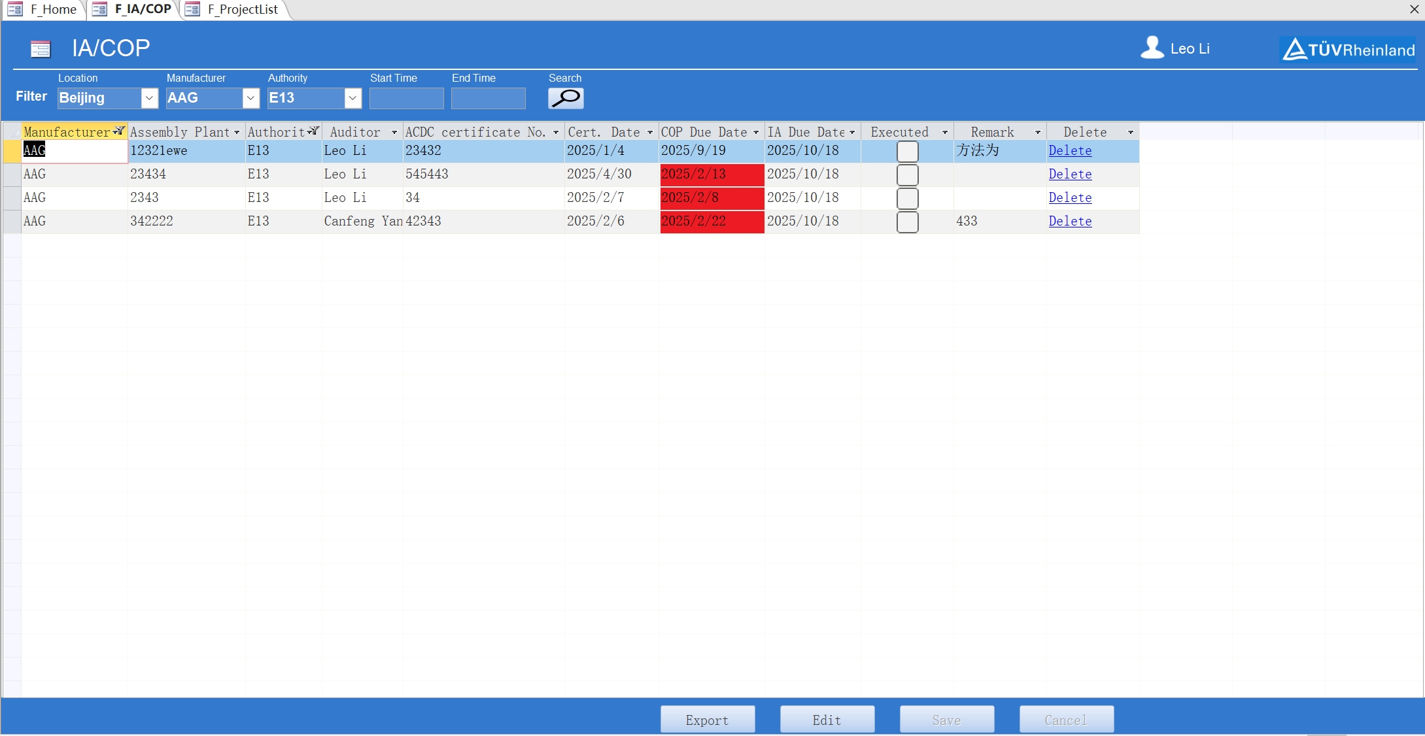Open the IA Due Date column dropdown

(x=852, y=132)
